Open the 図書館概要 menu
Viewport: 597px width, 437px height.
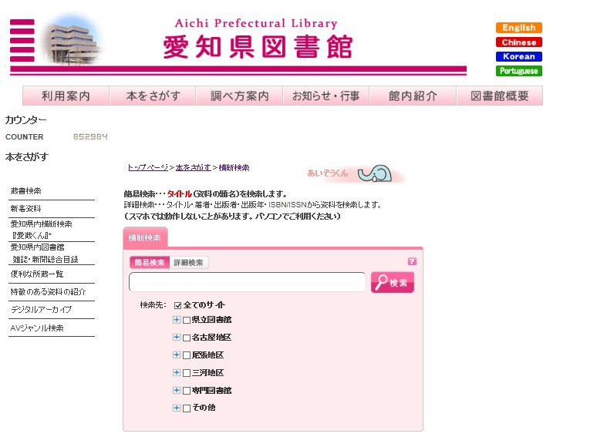click(500, 96)
